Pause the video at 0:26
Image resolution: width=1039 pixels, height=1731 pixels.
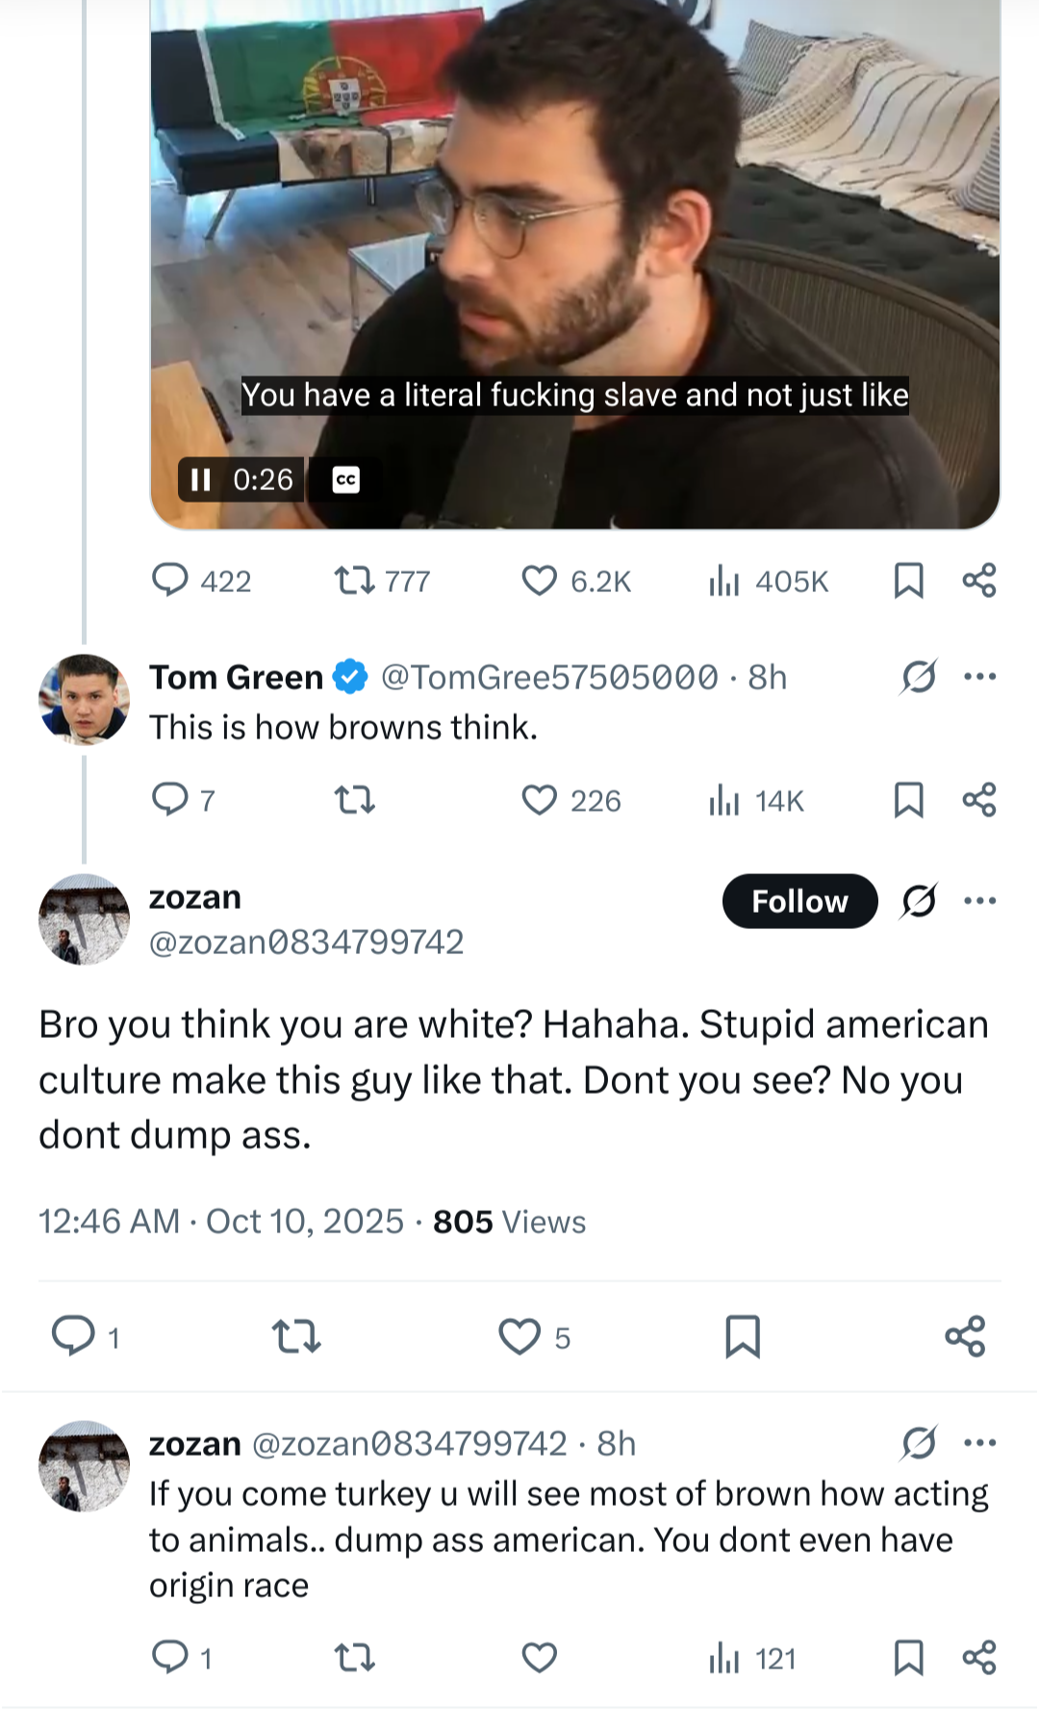pyautogui.click(x=200, y=479)
